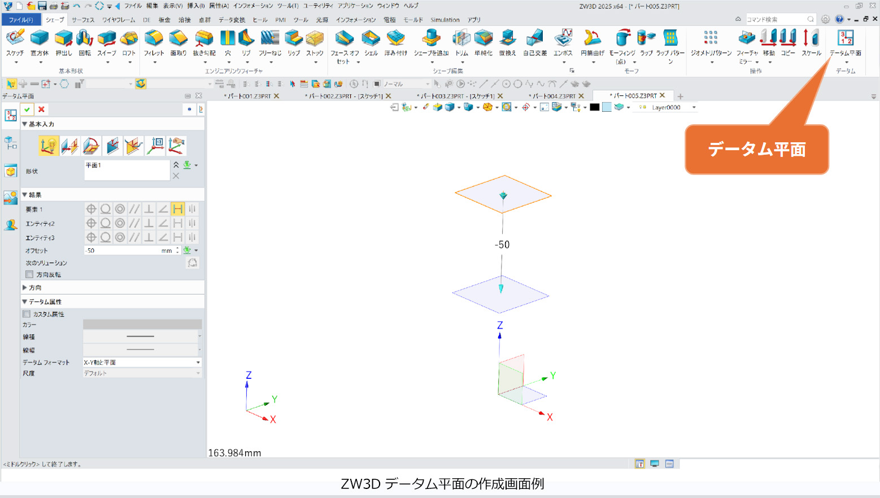
Task: Open the 抜き勾配 draft tool
Action: pyautogui.click(x=204, y=43)
